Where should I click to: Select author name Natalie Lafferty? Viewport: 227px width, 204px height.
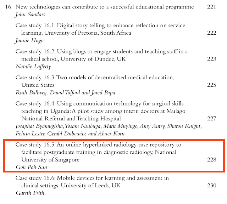pos(33,67)
